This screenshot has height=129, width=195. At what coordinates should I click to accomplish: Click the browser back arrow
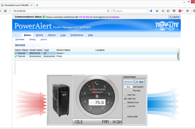point(1,11)
